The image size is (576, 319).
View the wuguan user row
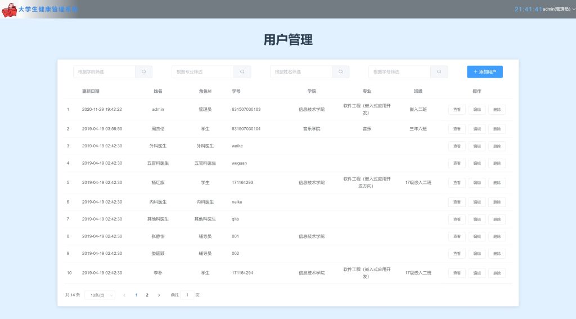click(x=457, y=163)
